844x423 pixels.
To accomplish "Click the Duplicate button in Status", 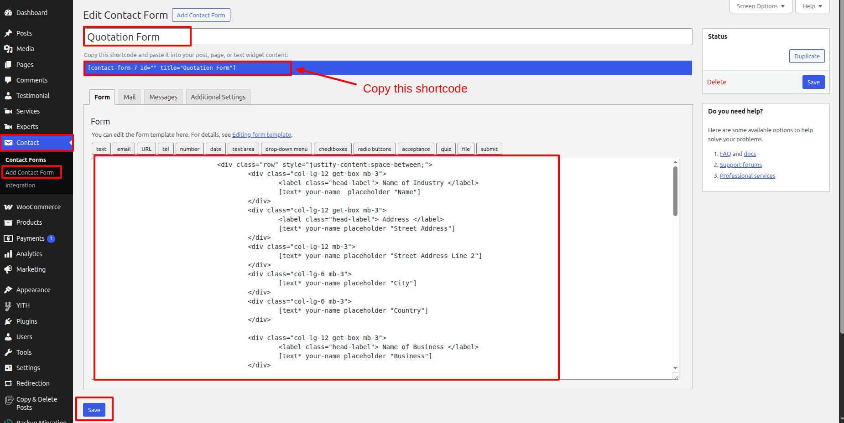I will coord(807,56).
